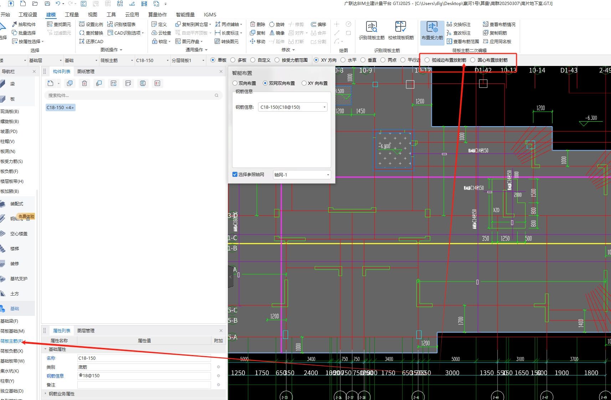Click 设置比例 set scale tool
The image size is (611, 400).
[x=91, y=24]
